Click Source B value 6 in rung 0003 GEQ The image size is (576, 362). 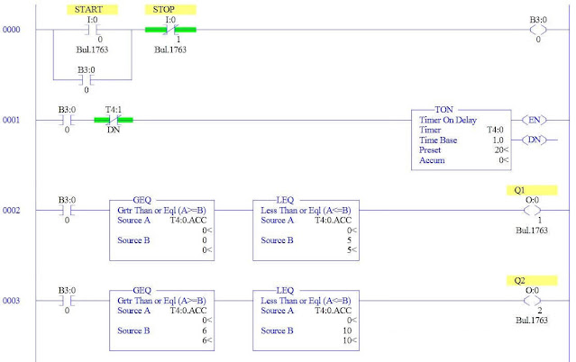click(205, 330)
